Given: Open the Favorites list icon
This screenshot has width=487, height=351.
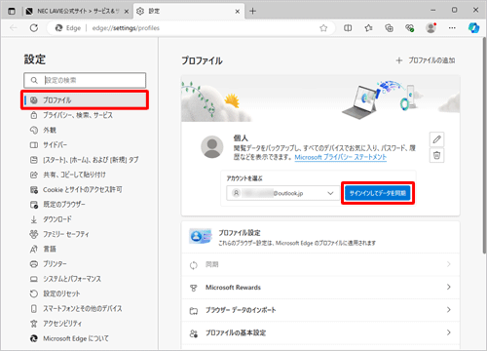Looking at the screenshot, I should 368,28.
